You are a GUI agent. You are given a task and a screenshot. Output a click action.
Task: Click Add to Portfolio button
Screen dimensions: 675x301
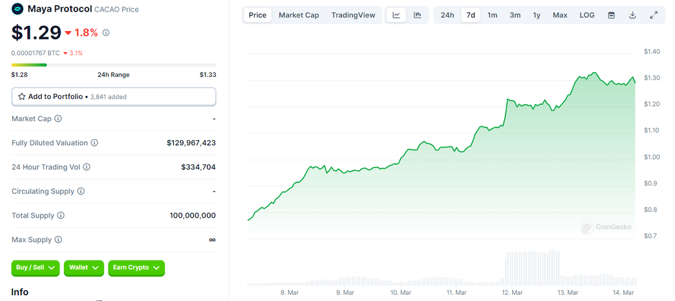[114, 96]
